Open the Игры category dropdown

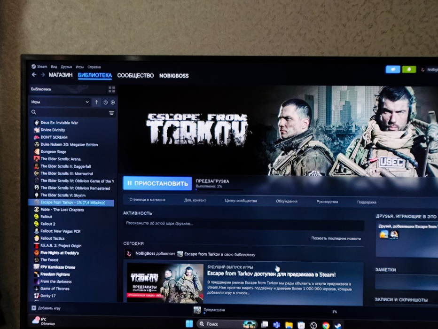tap(60, 102)
